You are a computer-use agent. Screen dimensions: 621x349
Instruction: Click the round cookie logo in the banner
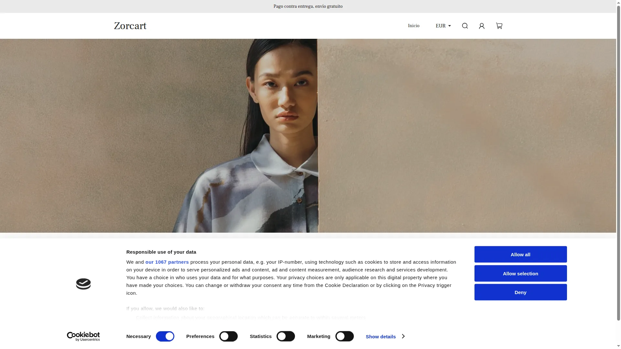tap(83, 284)
